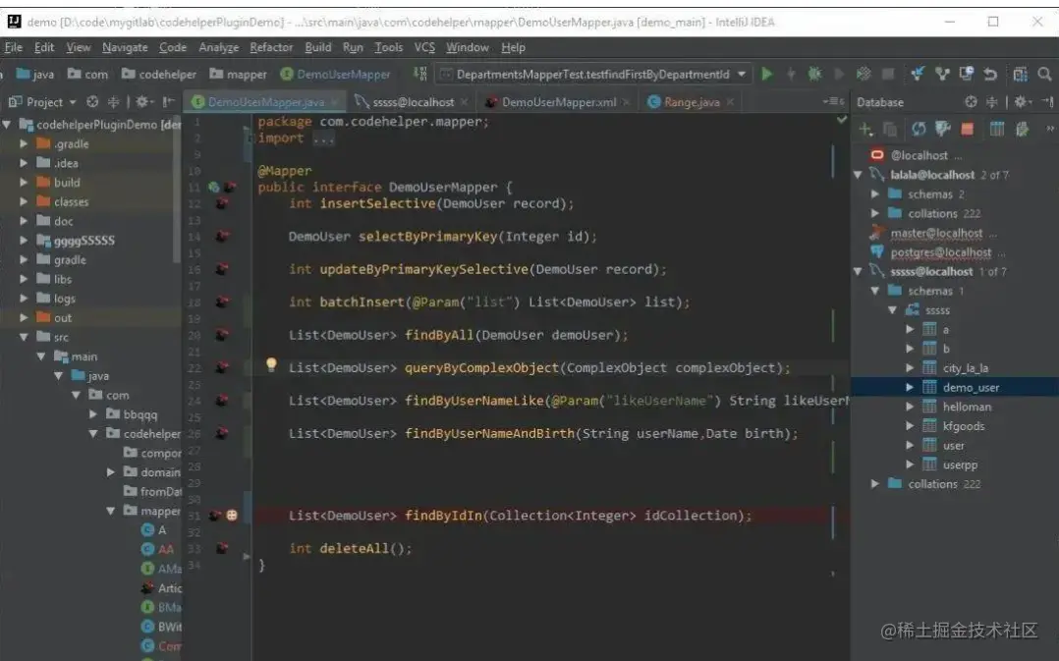This screenshot has width=1059, height=661.
Task: Expand the helloman table node
Action: click(x=910, y=407)
